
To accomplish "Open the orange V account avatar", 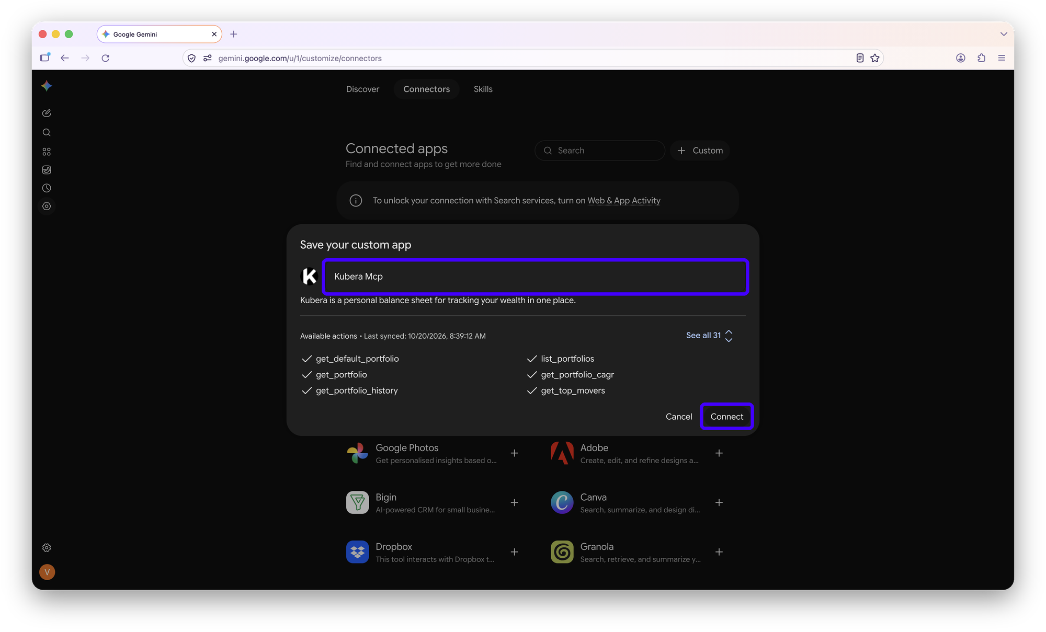I will tap(47, 572).
